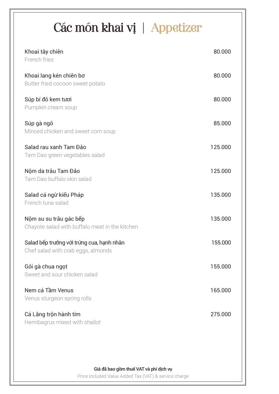The image size is (279, 394).
Task: Click the 165.000 price
Action: click(x=221, y=290)
